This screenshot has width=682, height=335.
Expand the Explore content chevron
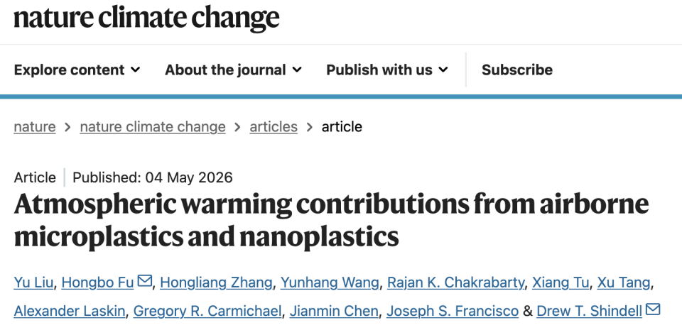pos(136,70)
